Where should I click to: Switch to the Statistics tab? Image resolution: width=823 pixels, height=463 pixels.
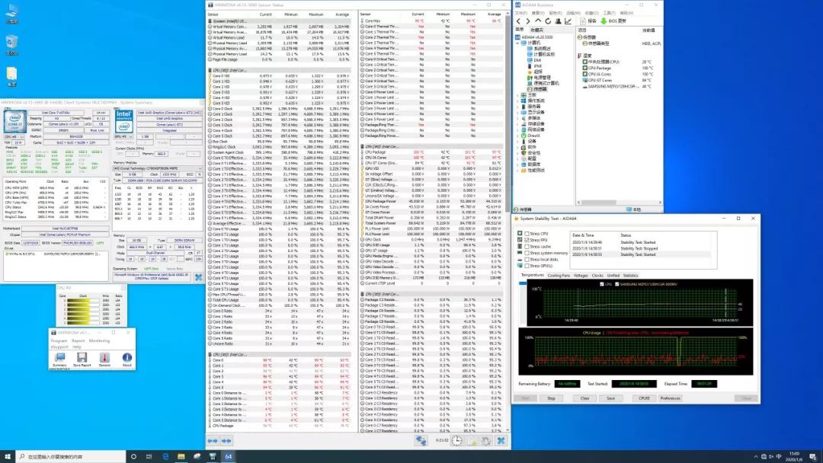[x=630, y=275]
